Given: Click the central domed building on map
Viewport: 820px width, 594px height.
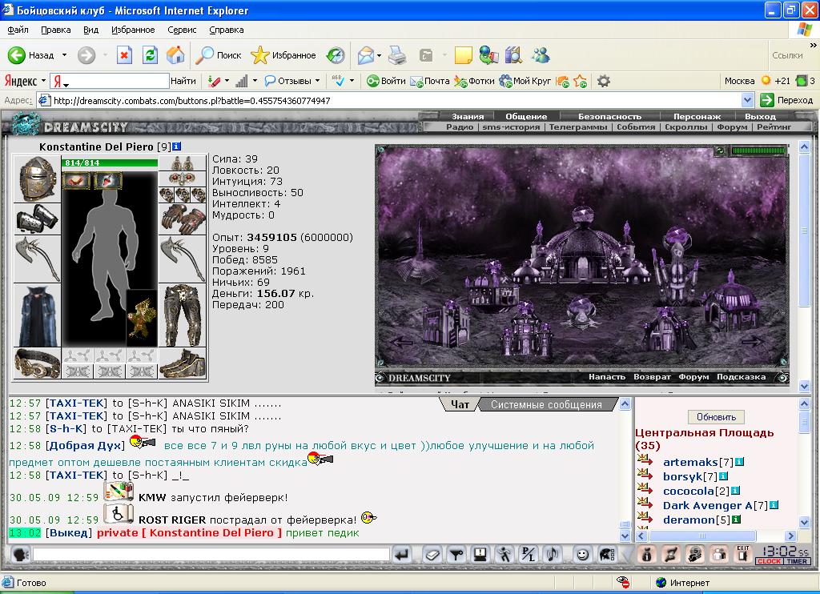Looking at the screenshot, I should click(x=581, y=246).
